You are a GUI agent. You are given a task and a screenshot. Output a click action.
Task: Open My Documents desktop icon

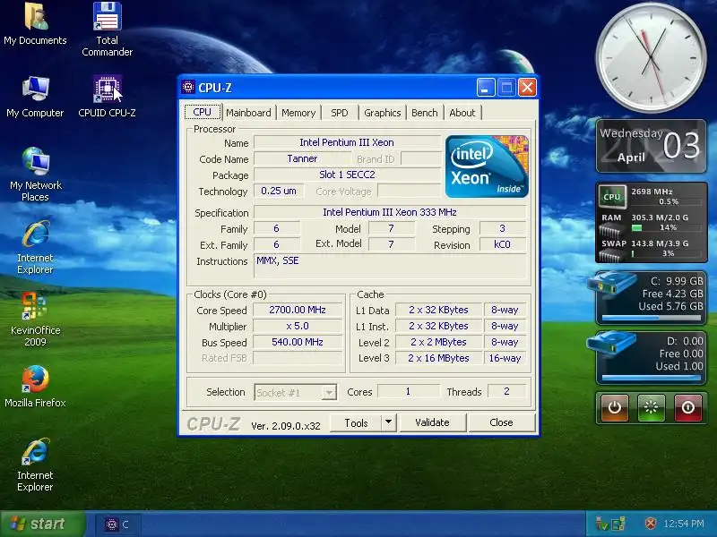coord(35,23)
